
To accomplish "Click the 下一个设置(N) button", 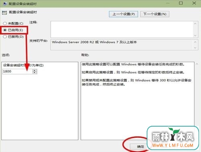I will (155, 14).
